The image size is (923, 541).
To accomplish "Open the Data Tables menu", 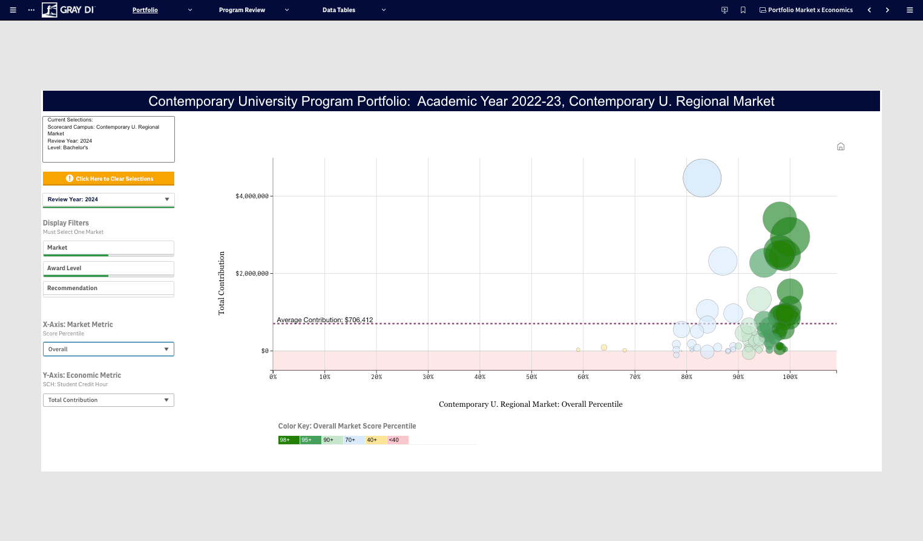I will 339,10.
